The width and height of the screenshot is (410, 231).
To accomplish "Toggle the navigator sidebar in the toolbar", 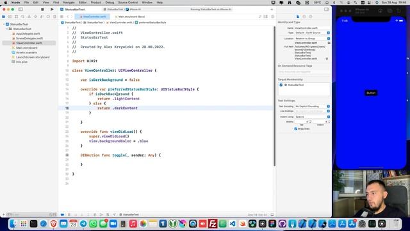I will coord(20,10).
